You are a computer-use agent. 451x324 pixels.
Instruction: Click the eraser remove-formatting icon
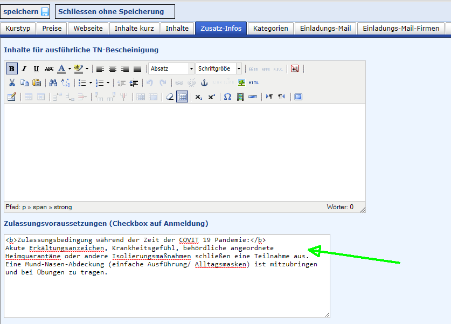[170, 97]
